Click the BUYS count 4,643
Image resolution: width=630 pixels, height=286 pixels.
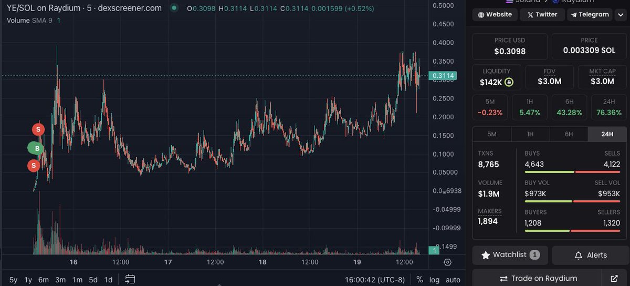coord(534,165)
